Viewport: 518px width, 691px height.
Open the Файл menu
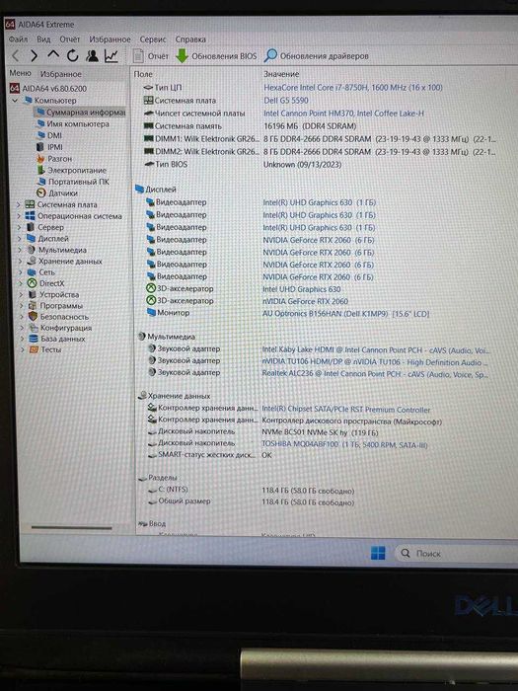[x=18, y=39]
